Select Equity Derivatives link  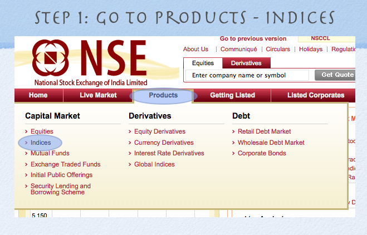point(160,131)
